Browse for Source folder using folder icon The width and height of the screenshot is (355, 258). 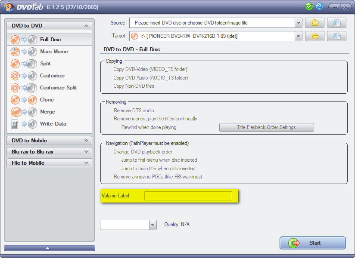(x=315, y=23)
